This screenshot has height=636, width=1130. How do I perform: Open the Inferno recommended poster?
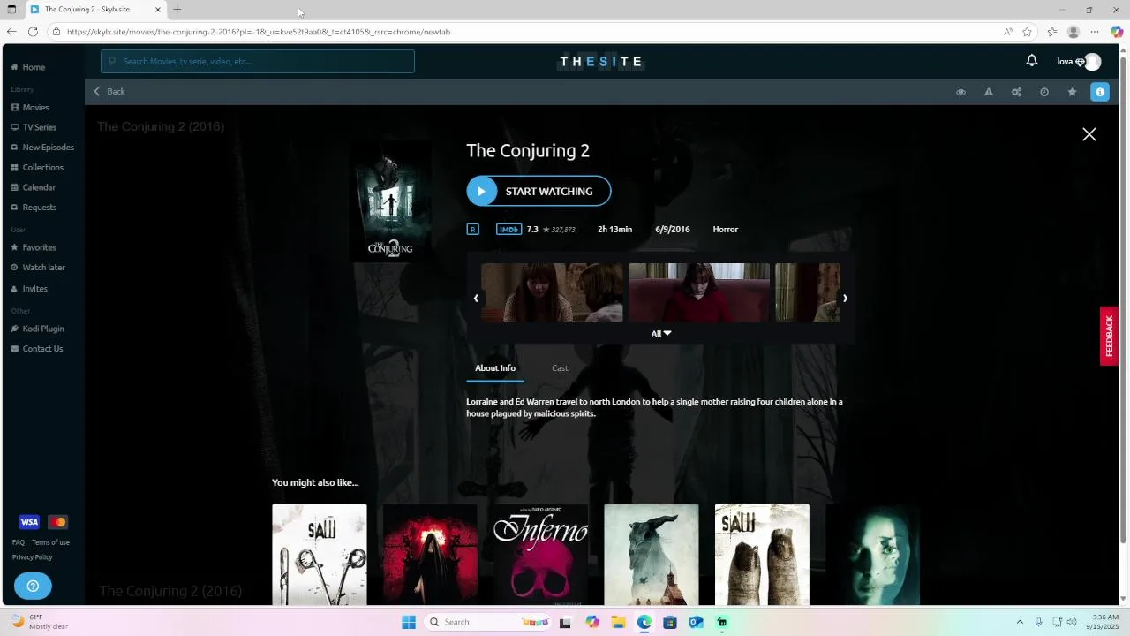(540, 555)
